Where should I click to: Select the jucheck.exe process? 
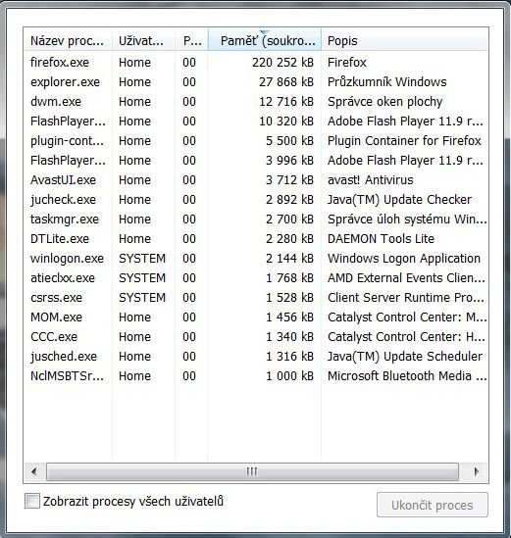point(256,199)
